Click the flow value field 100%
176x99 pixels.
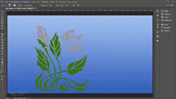point(67,5)
